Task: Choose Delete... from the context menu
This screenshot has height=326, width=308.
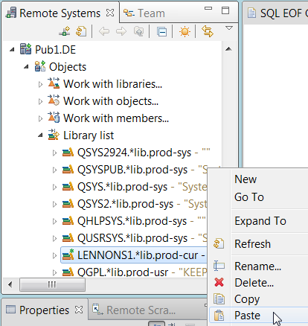Action: click(258, 283)
